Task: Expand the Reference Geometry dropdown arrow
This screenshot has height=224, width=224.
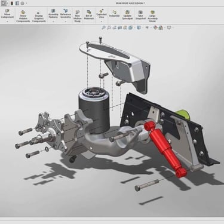Action: pos(66,22)
